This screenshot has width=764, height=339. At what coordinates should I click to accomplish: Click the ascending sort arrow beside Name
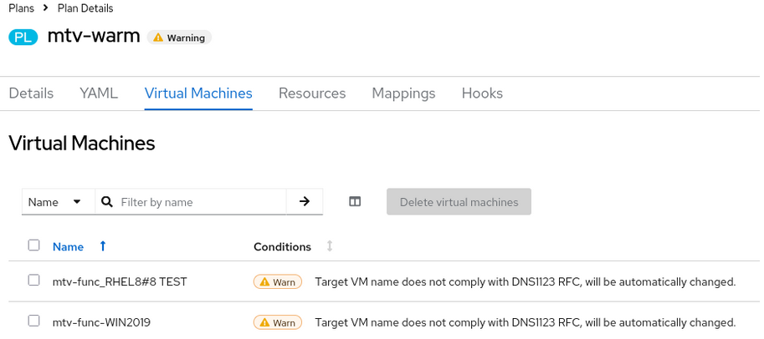coord(103,246)
